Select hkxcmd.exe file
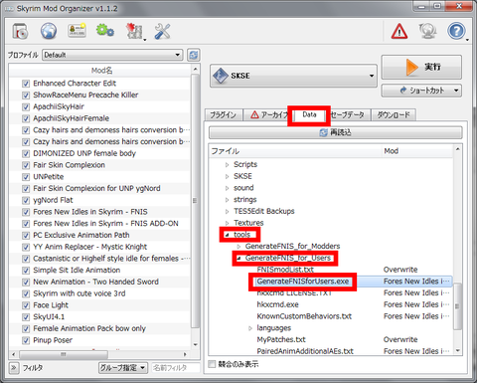This screenshot has height=383, width=477. click(277, 304)
